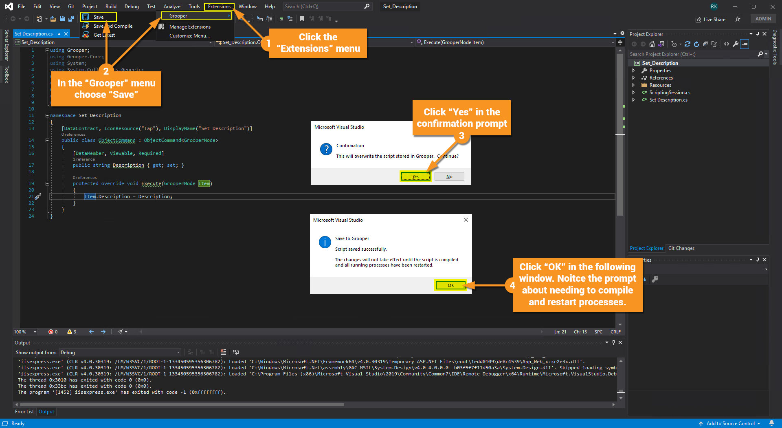Click the Save disk icon in main toolbar

coord(62,19)
